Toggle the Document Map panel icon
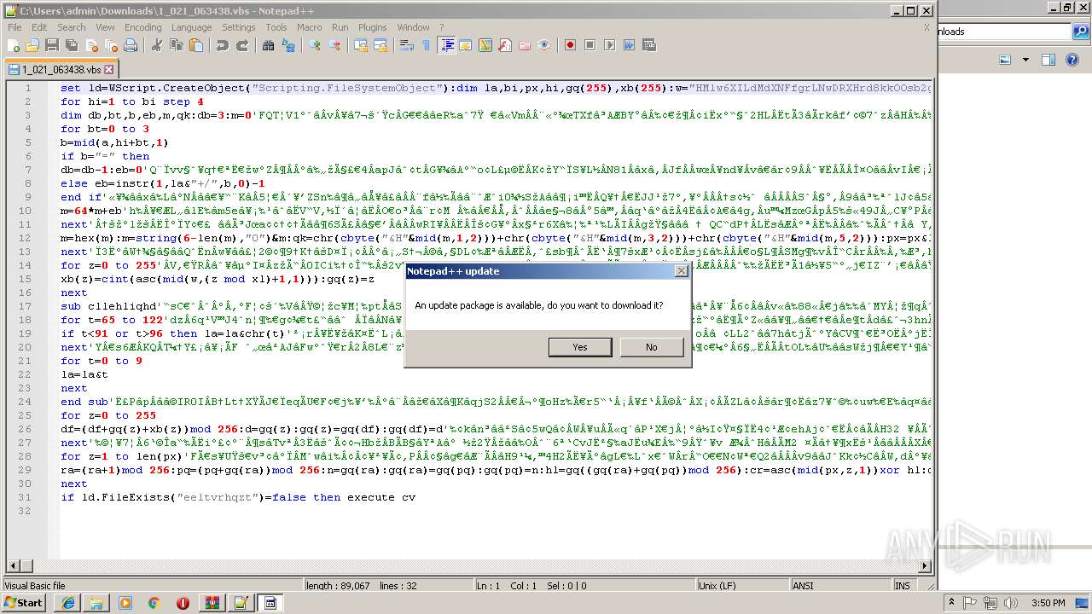 (485, 45)
